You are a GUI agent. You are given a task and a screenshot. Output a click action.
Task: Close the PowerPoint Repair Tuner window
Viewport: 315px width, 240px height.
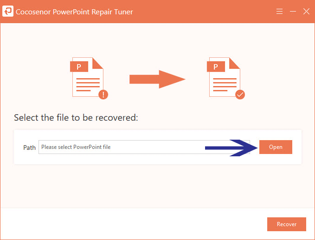[306, 12]
